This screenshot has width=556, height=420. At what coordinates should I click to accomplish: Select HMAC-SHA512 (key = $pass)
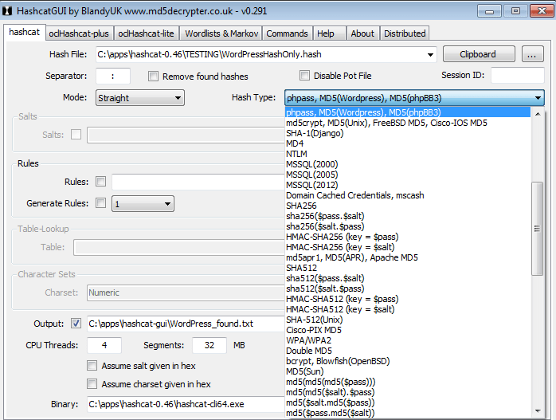(x=408, y=299)
